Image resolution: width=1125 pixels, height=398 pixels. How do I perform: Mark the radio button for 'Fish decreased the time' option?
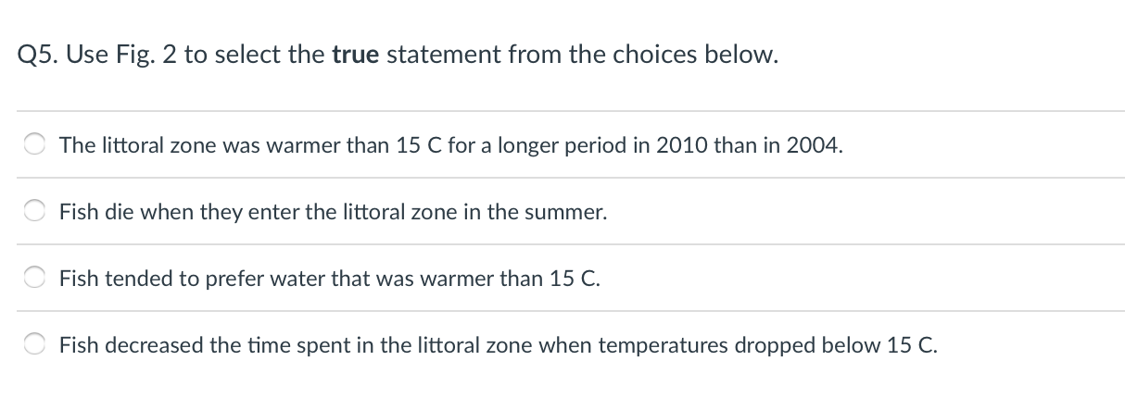point(36,345)
